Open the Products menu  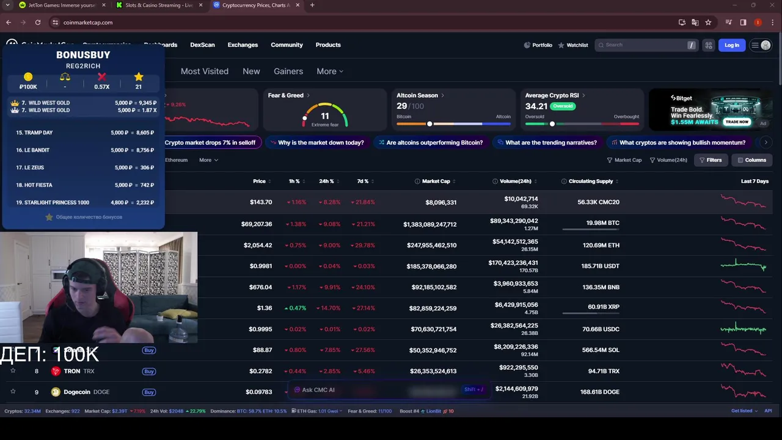tap(328, 45)
